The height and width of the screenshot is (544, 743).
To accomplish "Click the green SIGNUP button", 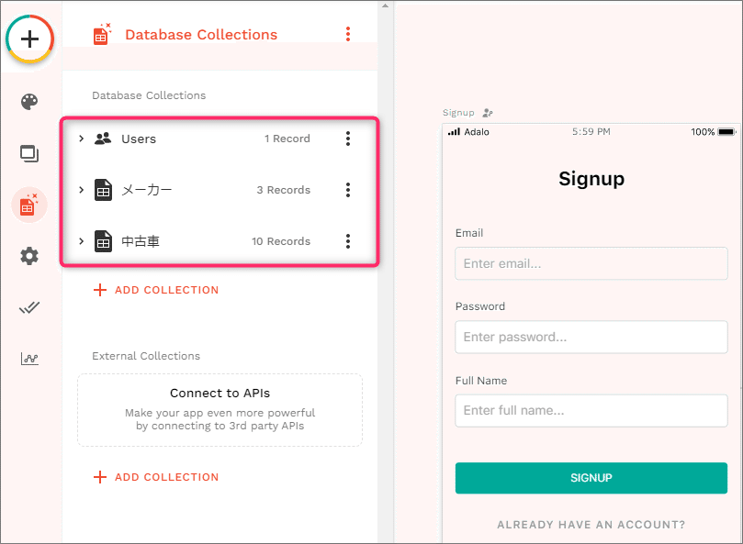I will coord(591,478).
